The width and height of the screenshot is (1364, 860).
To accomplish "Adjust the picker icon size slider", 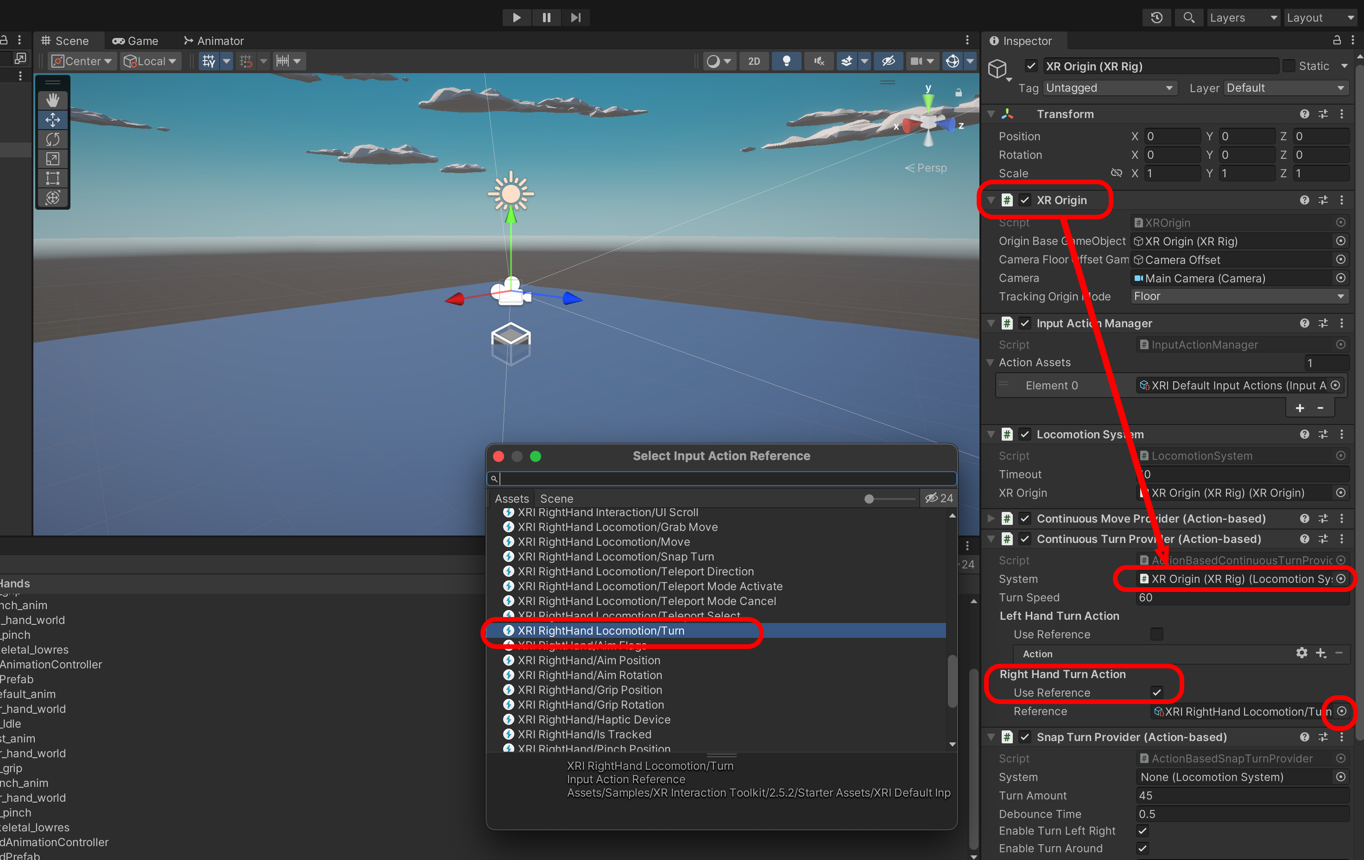I will (x=869, y=499).
